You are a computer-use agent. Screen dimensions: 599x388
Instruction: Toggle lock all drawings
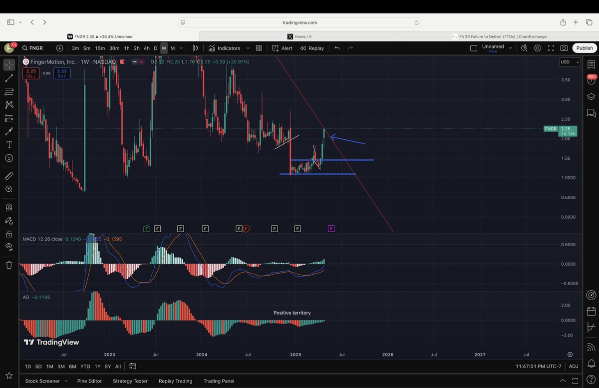click(x=9, y=234)
